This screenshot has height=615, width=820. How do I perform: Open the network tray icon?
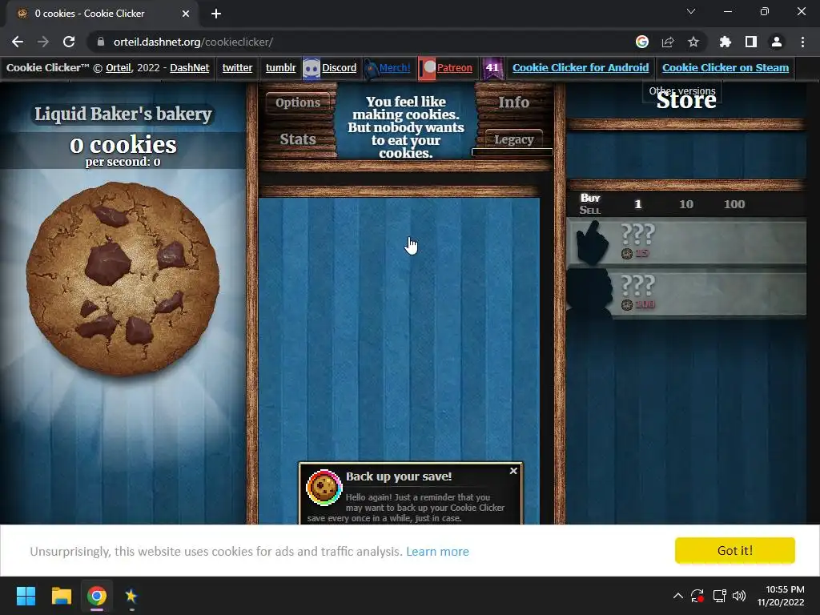pyautogui.click(x=720, y=596)
